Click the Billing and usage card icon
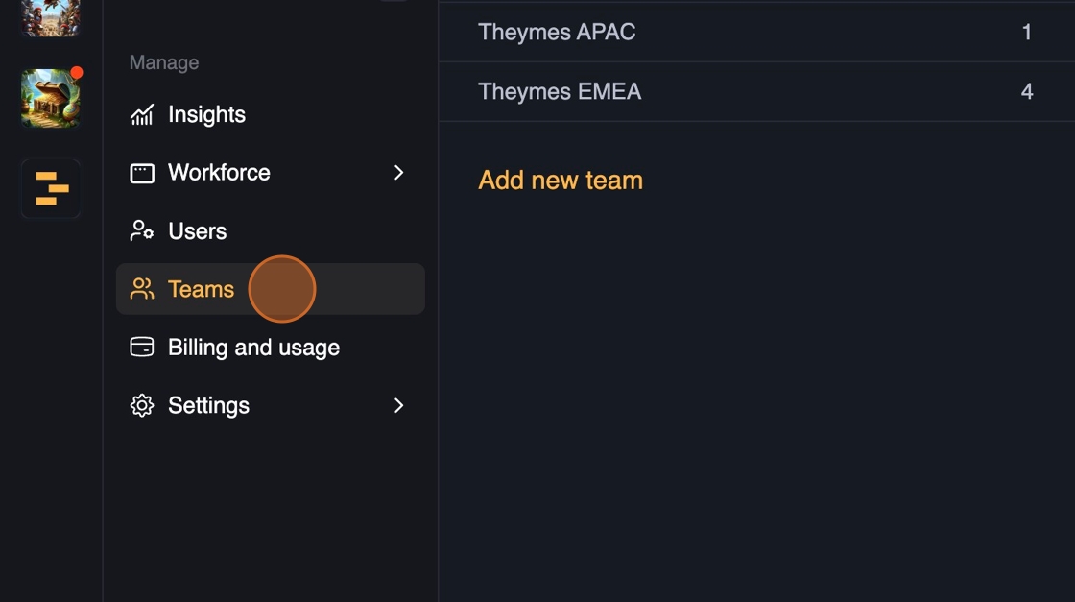This screenshot has height=602, width=1075. [142, 348]
